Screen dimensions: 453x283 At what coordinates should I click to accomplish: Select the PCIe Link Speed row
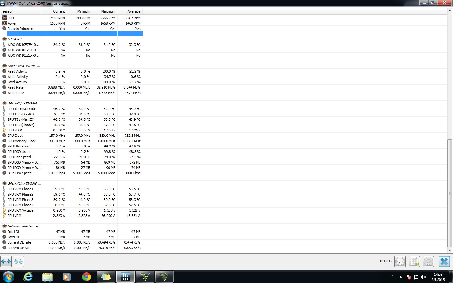click(x=71, y=173)
